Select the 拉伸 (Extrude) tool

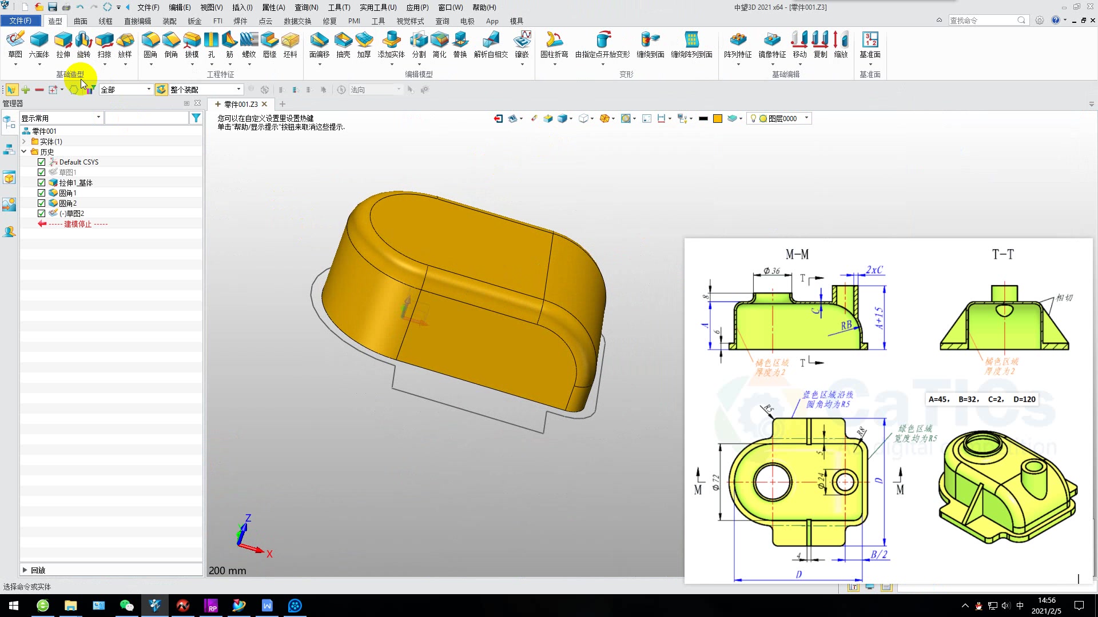(63, 46)
